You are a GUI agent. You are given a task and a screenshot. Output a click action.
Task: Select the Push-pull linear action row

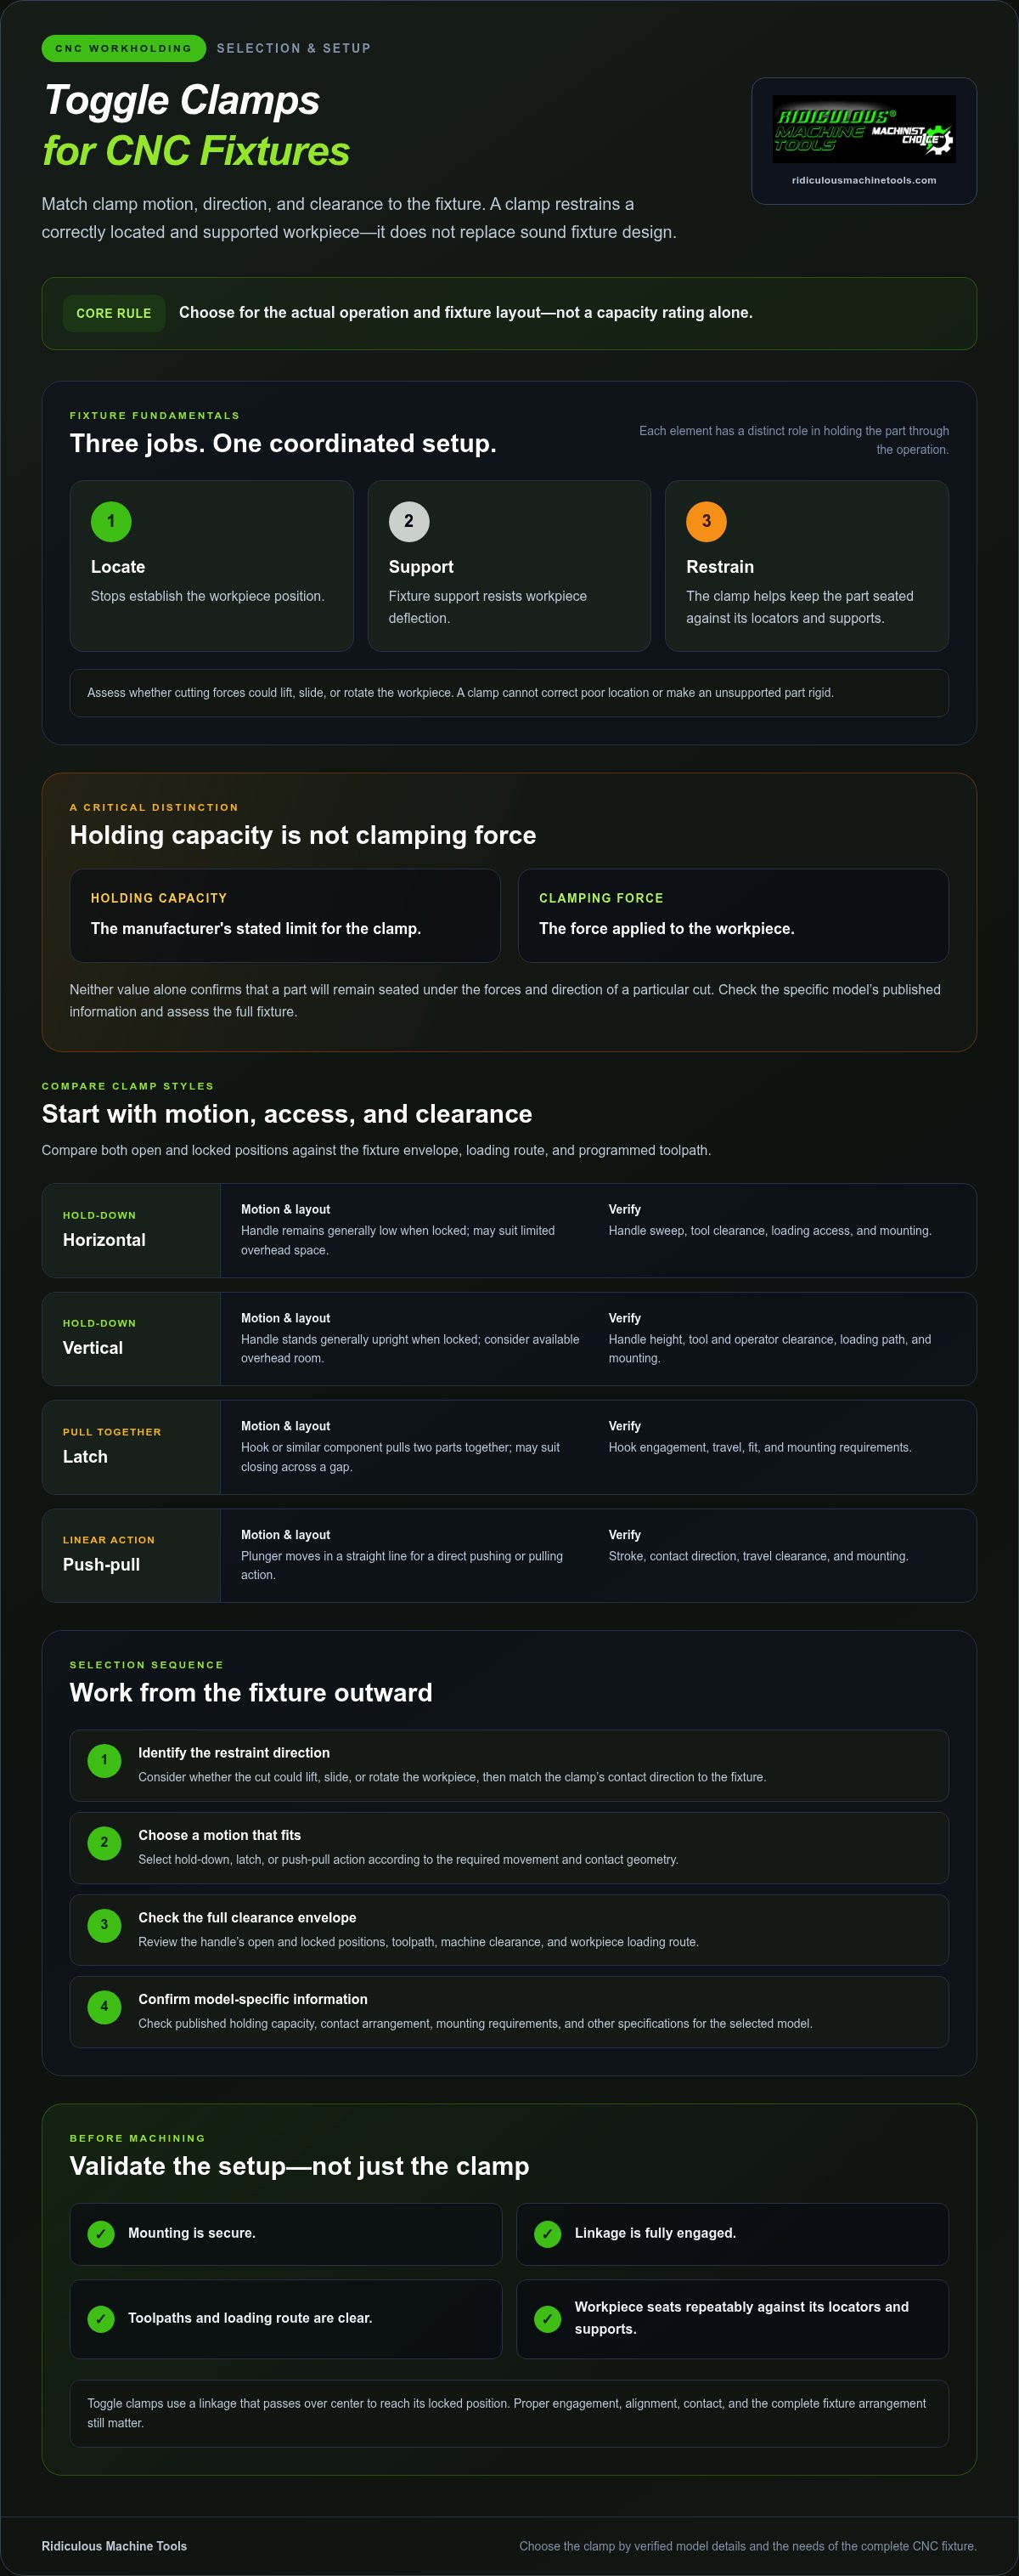click(x=509, y=1556)
